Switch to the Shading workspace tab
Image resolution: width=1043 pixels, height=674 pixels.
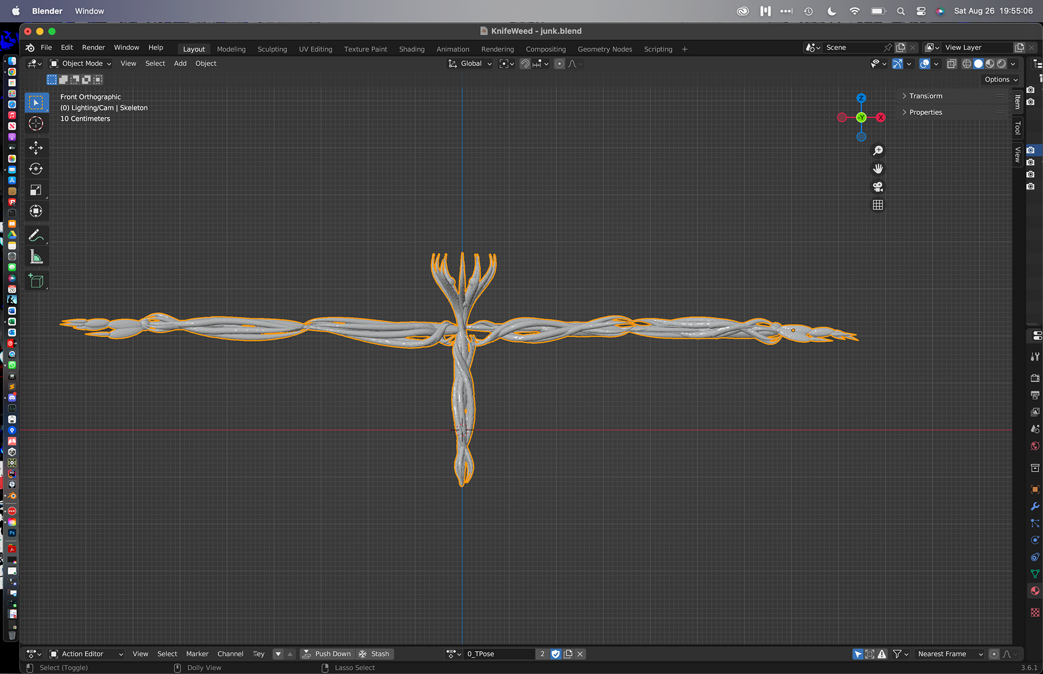412,49
